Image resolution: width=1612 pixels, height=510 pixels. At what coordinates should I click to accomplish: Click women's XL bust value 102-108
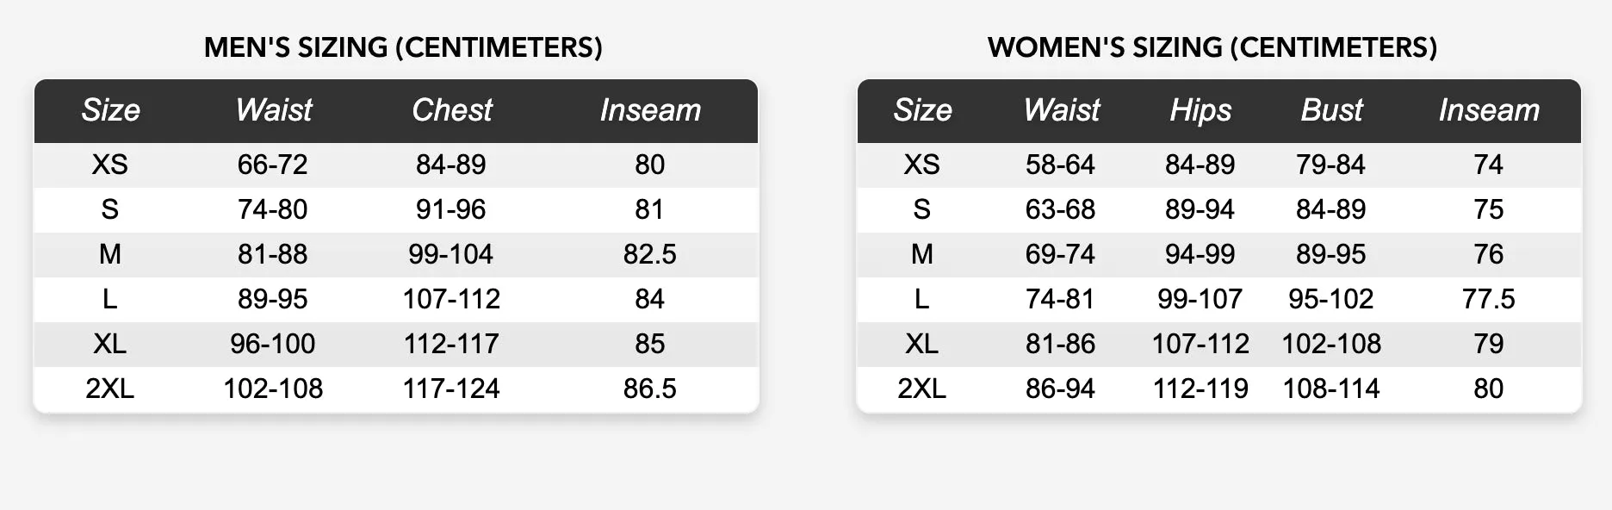click(1331, 344)
